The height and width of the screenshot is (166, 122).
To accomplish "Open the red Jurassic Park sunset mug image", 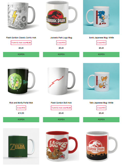I will pyautogui.click(x=101, y=146).
